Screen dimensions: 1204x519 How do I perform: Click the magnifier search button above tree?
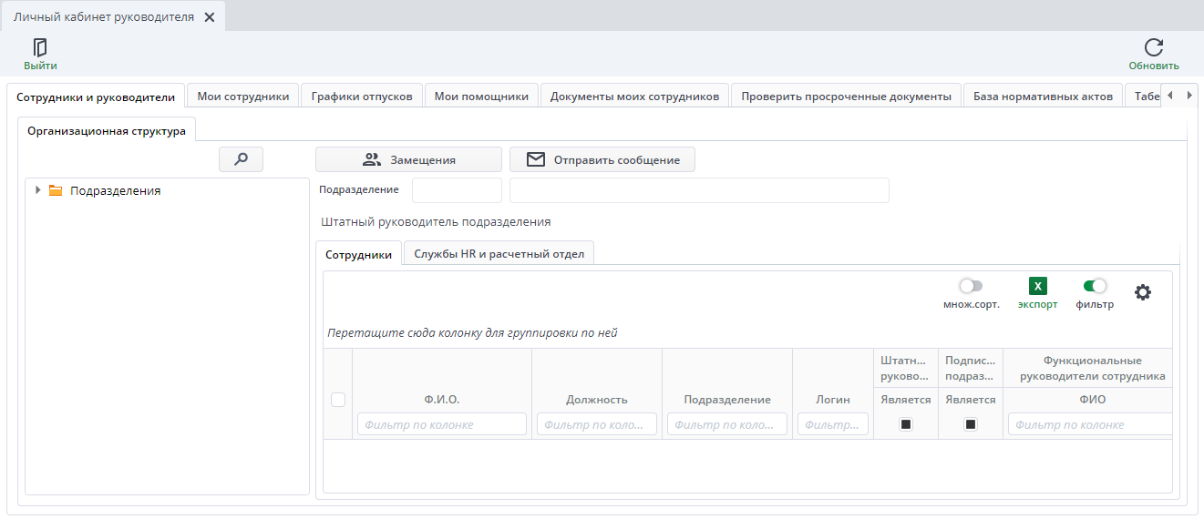click(x=242, y=159)
